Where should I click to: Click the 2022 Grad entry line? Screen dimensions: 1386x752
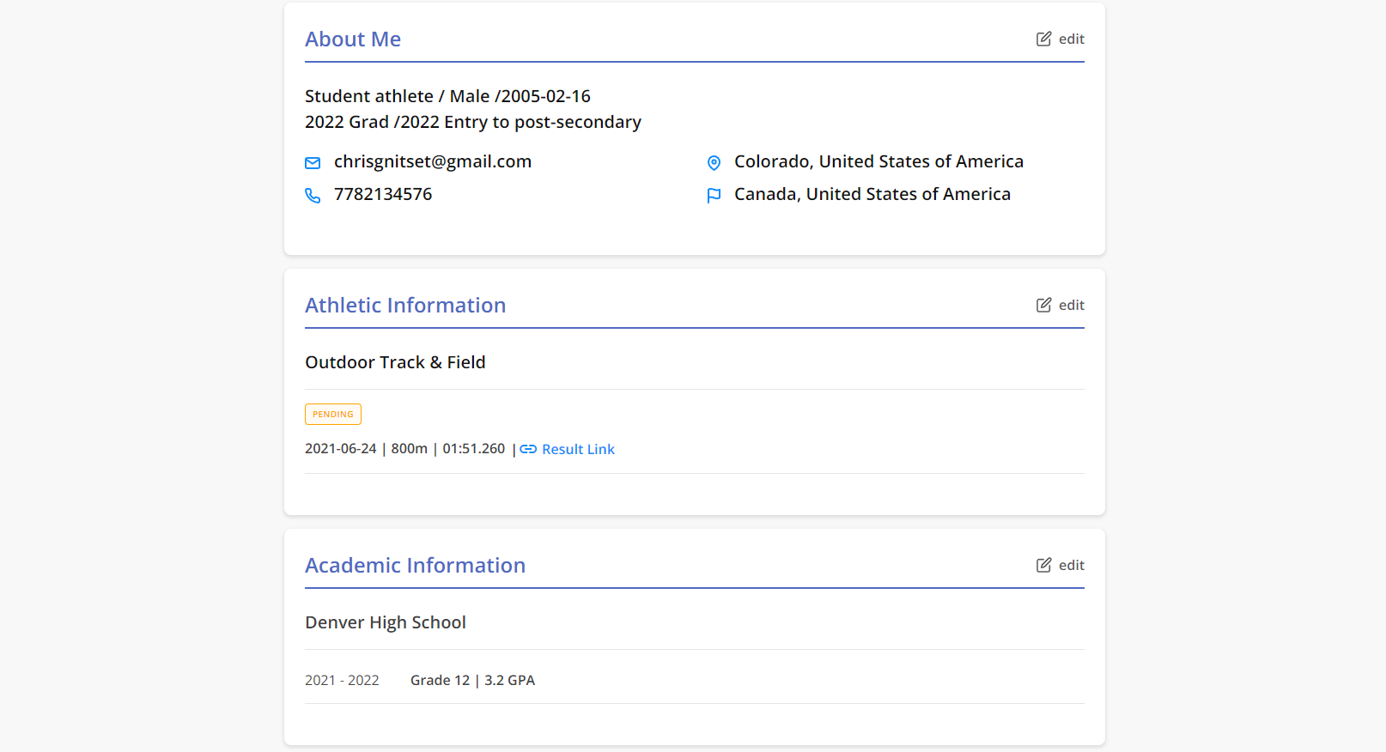coord(473,122)
